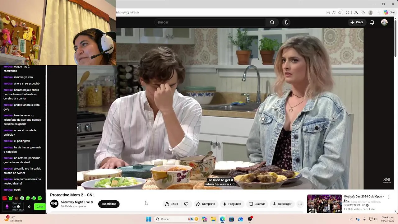The width and height of the screenshot is (398, 224).
Task: Open Mother's Day 2024 Cold Open title
Action: tap(363, 198)
